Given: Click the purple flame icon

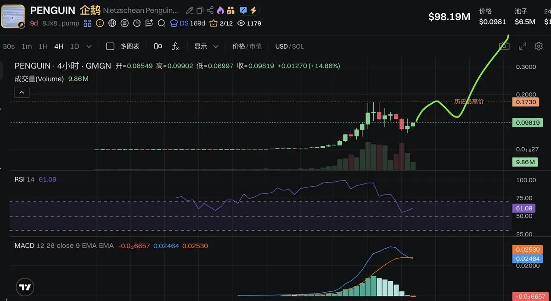Looking at the screenshot, I should point(220,10).
